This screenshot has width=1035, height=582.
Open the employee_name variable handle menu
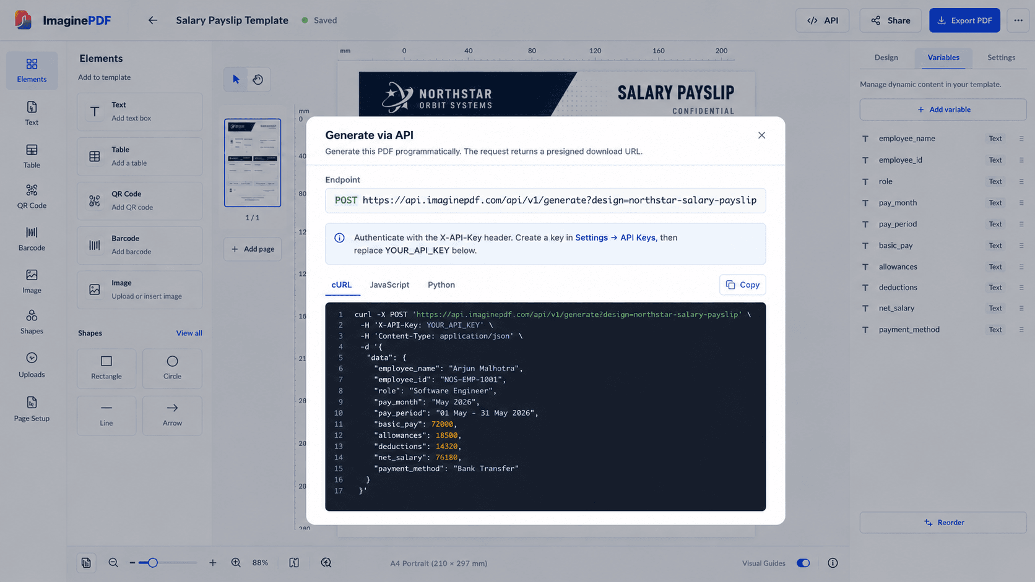tap(1021, 139)
